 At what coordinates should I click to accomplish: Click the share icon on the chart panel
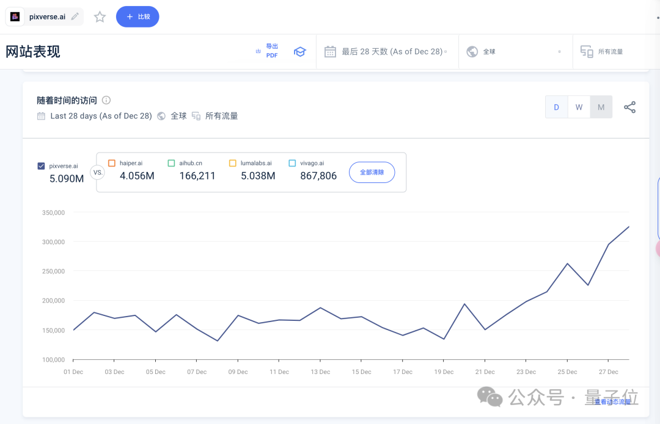click(630, 107)
